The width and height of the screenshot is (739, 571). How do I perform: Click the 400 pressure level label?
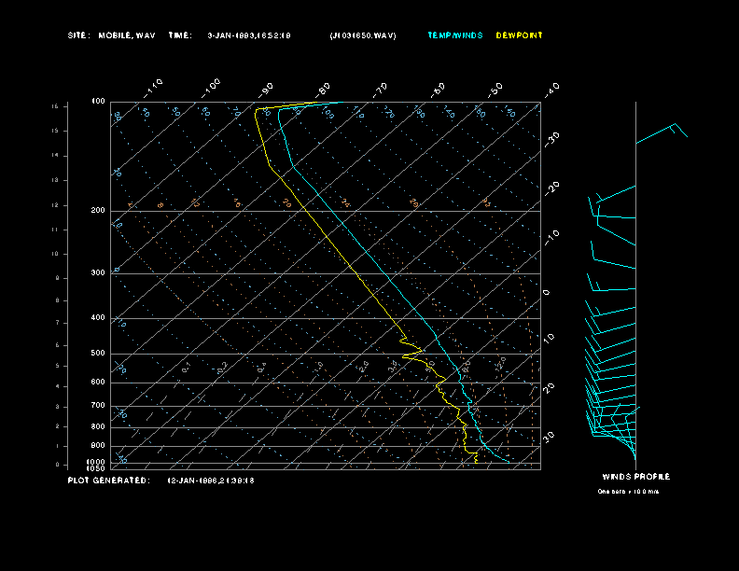(x=98, y=318)
